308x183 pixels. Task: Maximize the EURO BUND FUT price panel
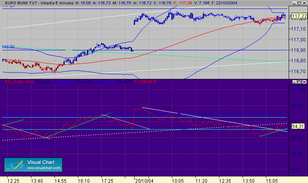tap(299, 3)
